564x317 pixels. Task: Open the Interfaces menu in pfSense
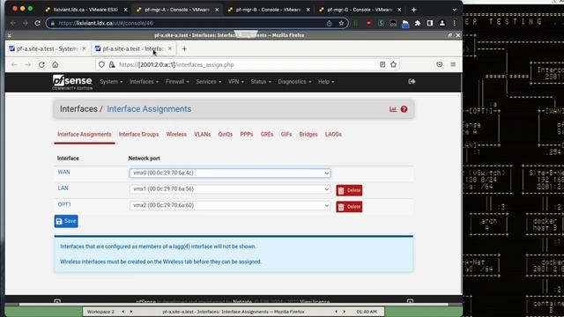click(x=144, y=82)
